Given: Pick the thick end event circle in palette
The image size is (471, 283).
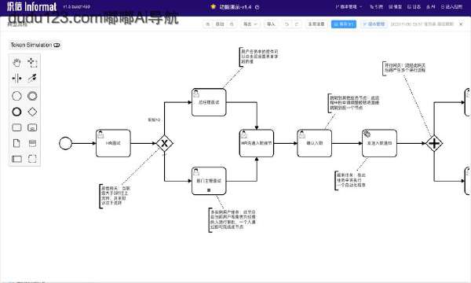Looking at the screenshot, I should [x=16, y=112].
